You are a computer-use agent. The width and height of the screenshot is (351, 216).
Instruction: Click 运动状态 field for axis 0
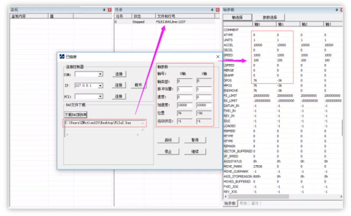tap(184, 121)
